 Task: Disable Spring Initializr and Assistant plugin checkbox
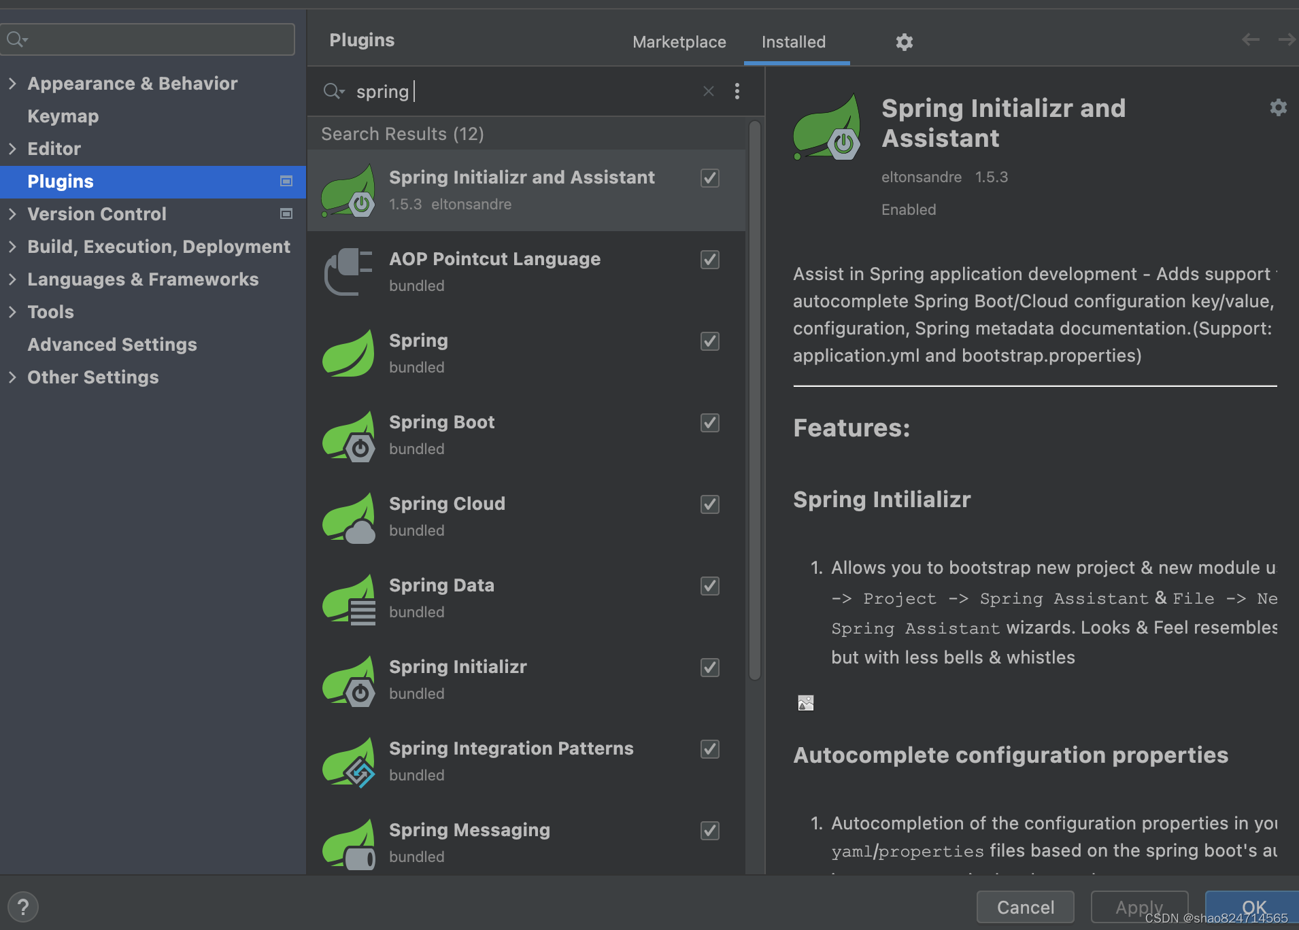click(710, 178)
